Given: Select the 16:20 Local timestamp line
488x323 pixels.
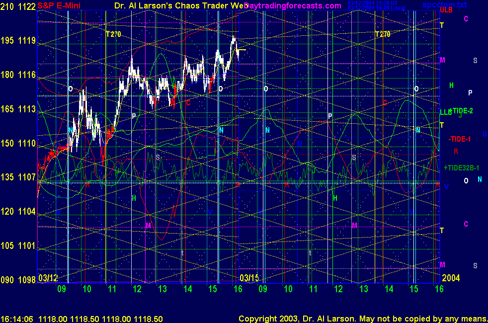Looking at the screenshot, I should (x=376, y=7).
